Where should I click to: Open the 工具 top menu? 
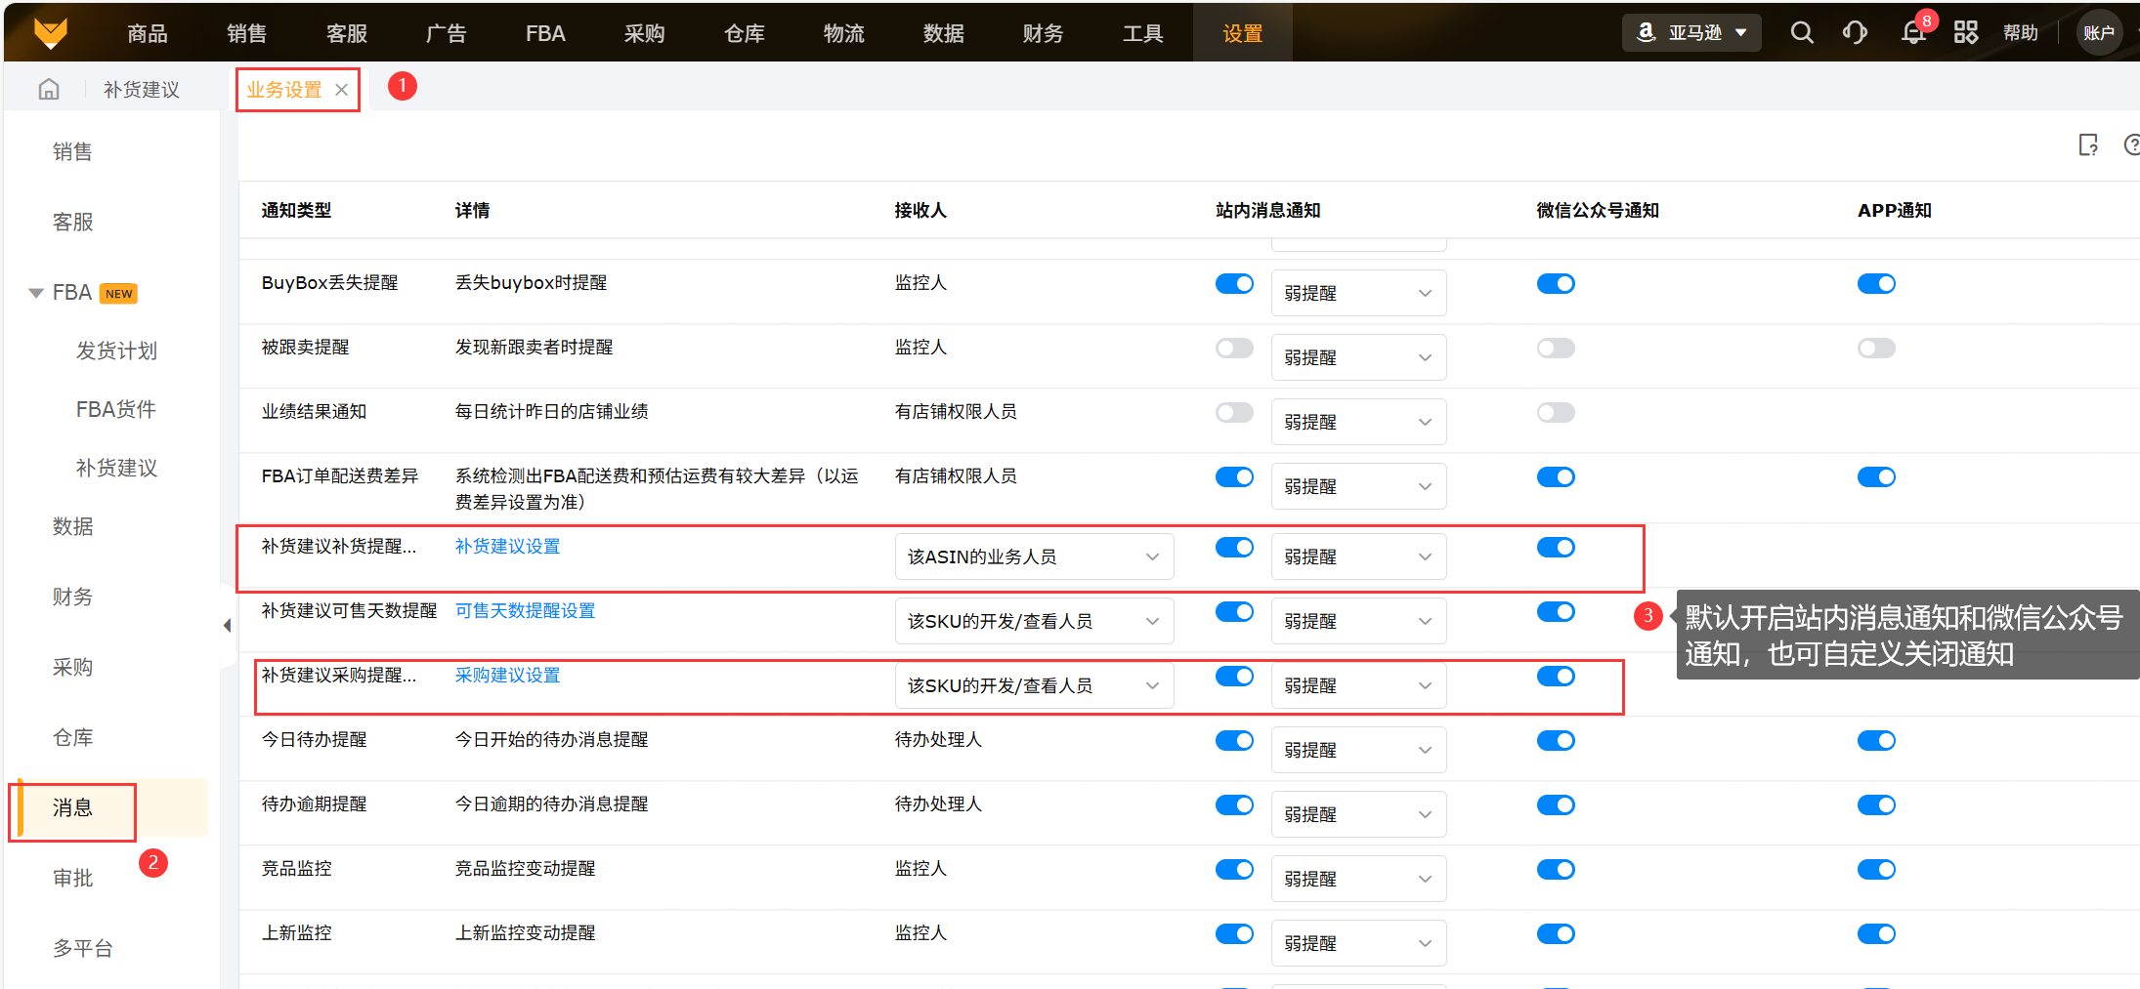click(x=1142, y=33)
